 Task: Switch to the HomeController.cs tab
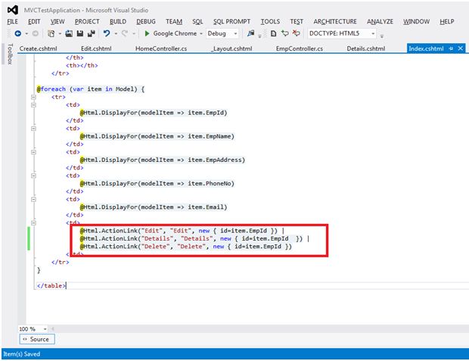point(161,48)
